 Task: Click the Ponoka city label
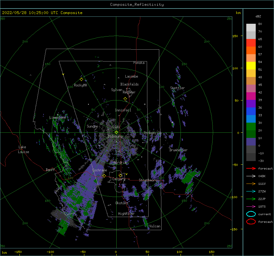tap(139, 63)
